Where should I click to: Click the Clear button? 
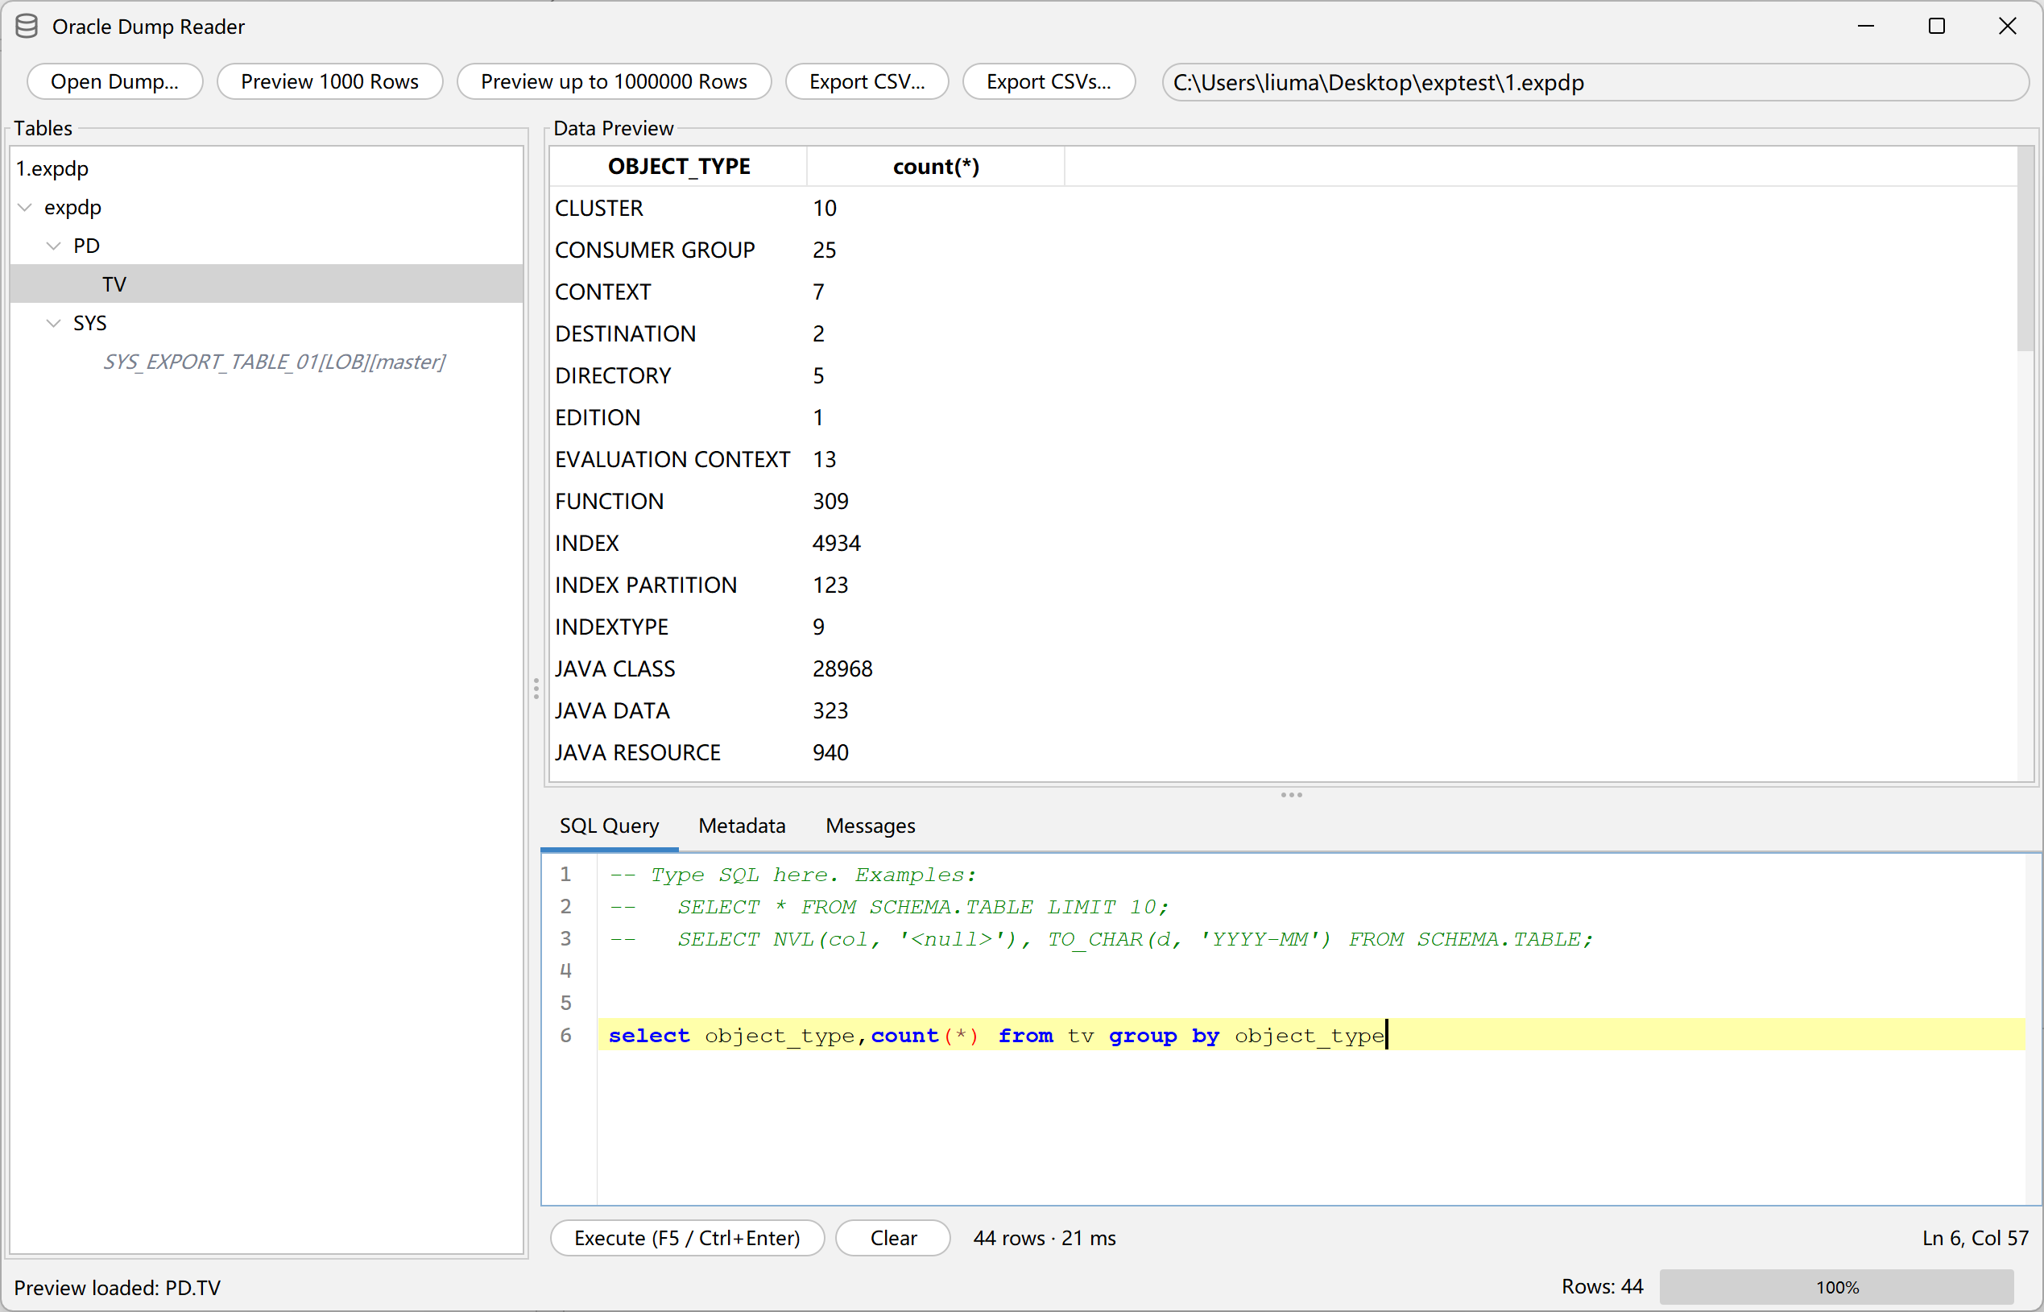(893, 1238)
